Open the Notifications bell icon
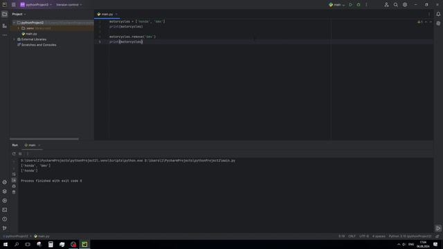 [x=438, y=14]
